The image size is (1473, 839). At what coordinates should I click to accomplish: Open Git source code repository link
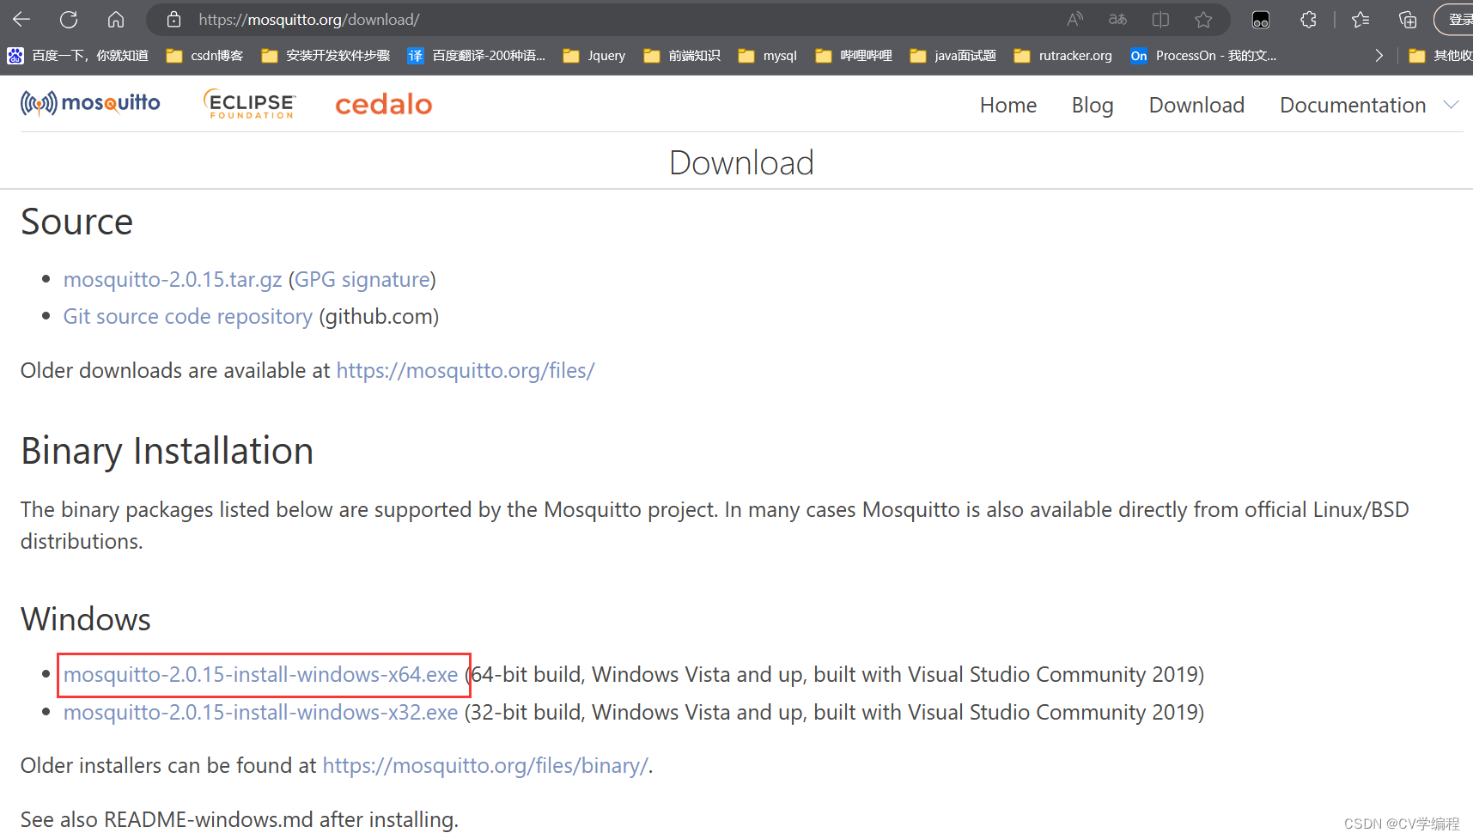click(x=188, y=317)
